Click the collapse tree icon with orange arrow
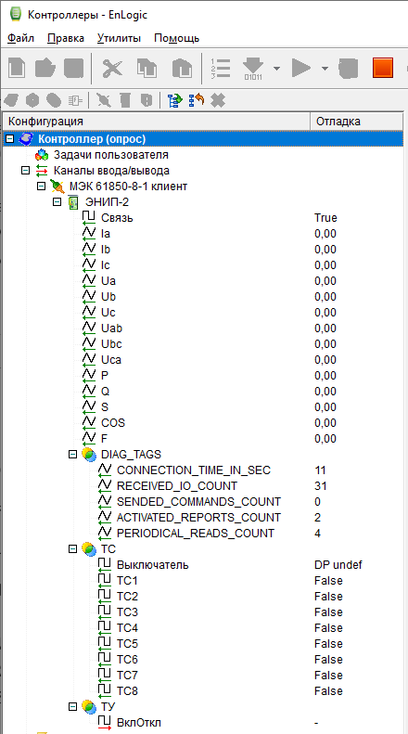Image resolution: width=408 pixels, height=734 pixels. (x=197, y=99)
